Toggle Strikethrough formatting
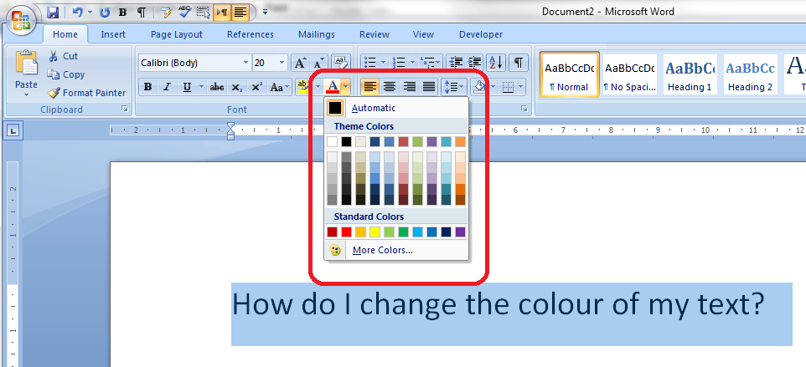The height and width of the screenshot is (367, 806). tap(217, 87)
